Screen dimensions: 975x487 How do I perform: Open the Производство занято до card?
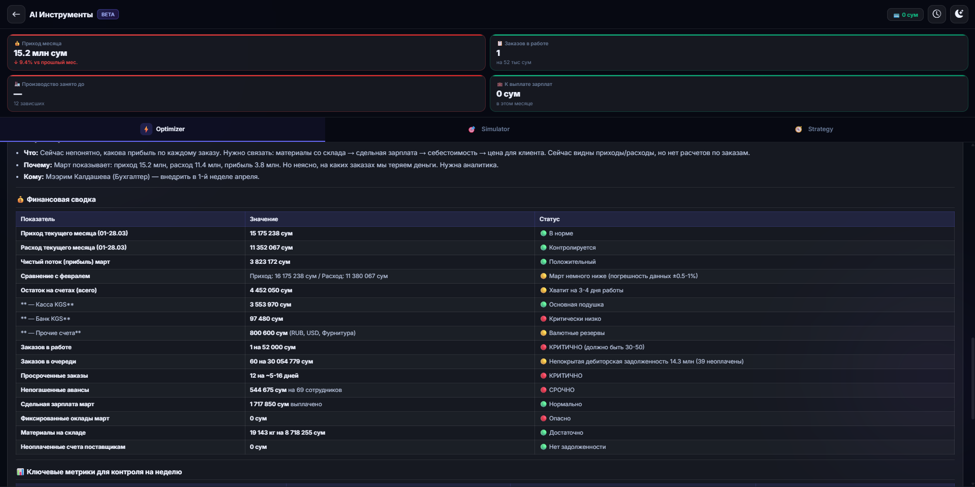point(246,94)
